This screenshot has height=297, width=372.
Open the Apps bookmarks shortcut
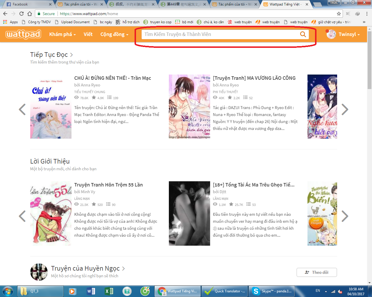10,22
